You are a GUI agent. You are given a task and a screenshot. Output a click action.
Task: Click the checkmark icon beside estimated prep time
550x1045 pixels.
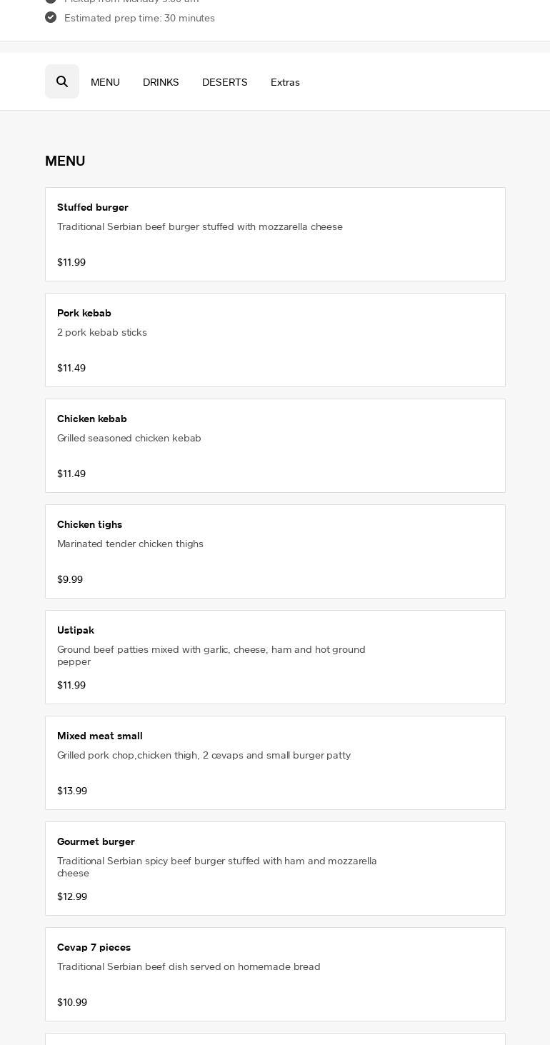point(51,17)
